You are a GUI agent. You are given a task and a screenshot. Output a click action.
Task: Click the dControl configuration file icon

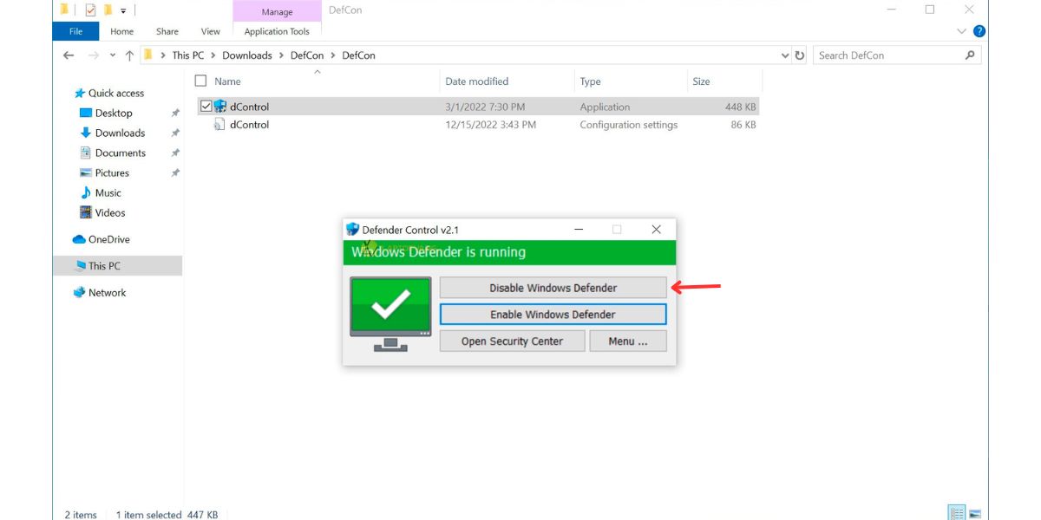pos(220,125)
